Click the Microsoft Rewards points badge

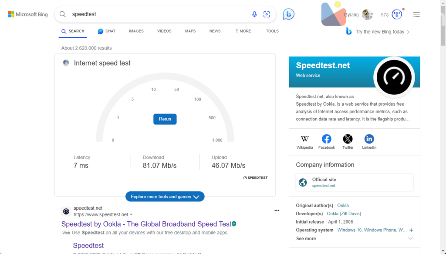[396, 14]
